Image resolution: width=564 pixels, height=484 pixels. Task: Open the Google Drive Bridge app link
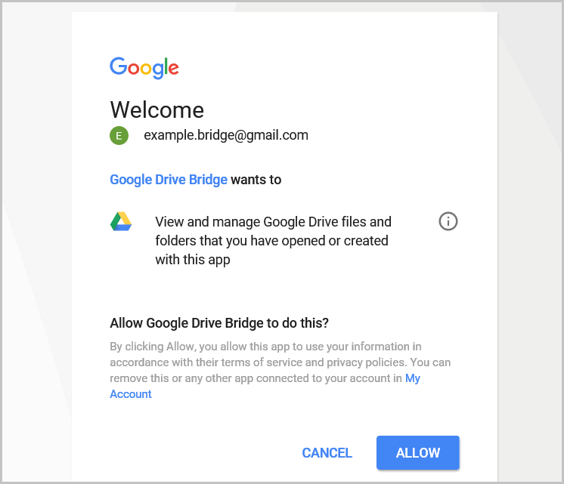pyautogui.click(x=169, y=180)
